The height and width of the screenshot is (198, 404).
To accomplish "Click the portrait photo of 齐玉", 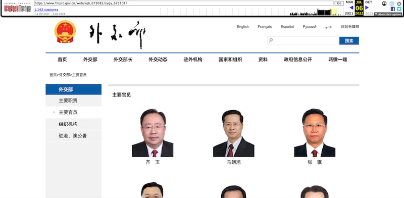I will click(153, 132).
